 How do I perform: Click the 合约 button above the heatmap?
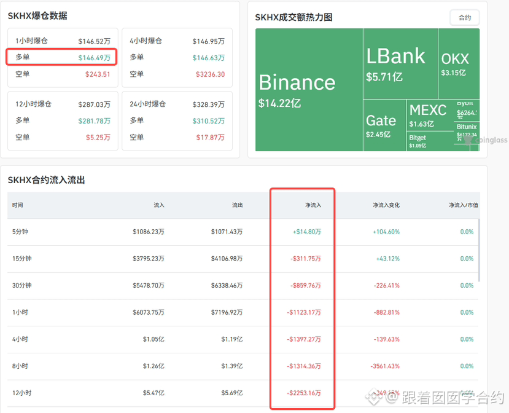click(465, 18)
